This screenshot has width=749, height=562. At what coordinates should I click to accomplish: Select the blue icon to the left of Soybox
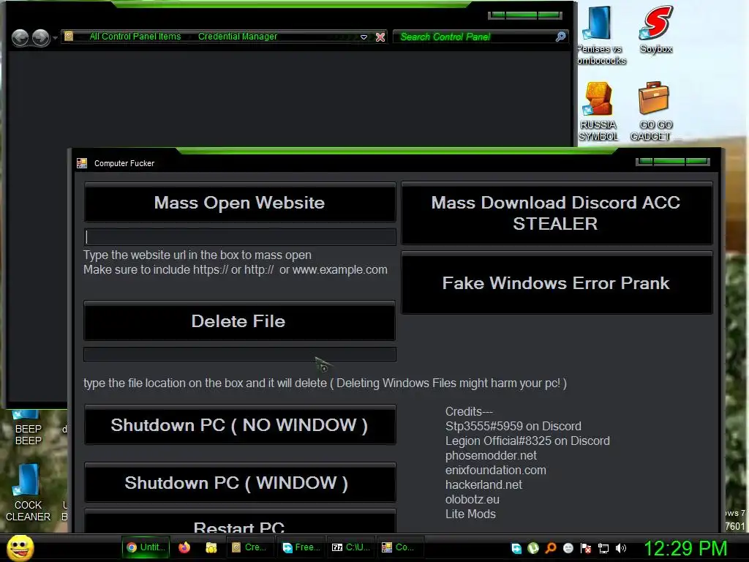click(x=599, y=35)
